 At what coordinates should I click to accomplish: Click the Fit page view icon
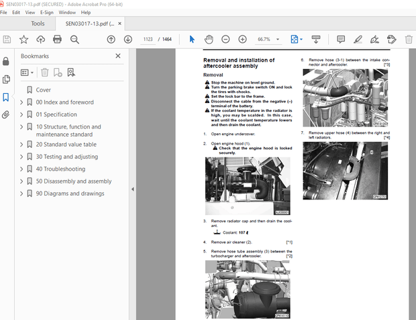(295, 39)
